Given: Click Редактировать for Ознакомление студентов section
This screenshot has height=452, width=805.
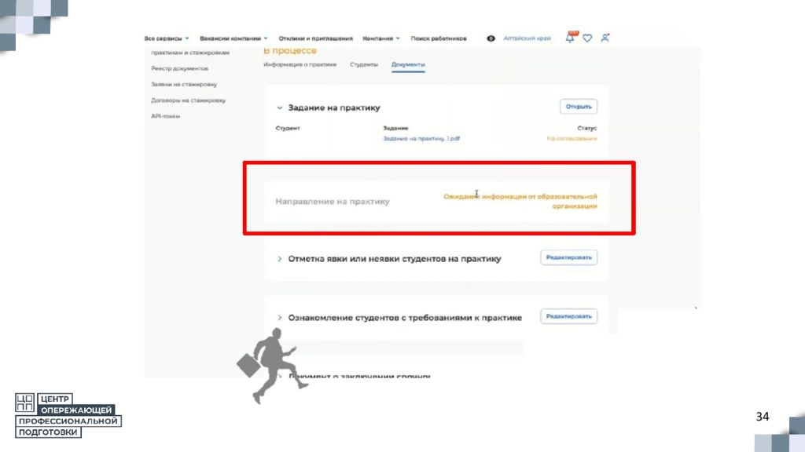Looking at the screenshot, I should pyautogui.click(x=569, y=316).
